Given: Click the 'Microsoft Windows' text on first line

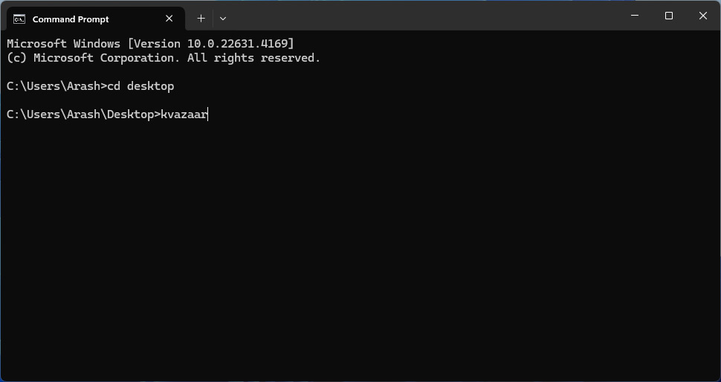Looking at the screenshot, I should [x=63, y=44].
